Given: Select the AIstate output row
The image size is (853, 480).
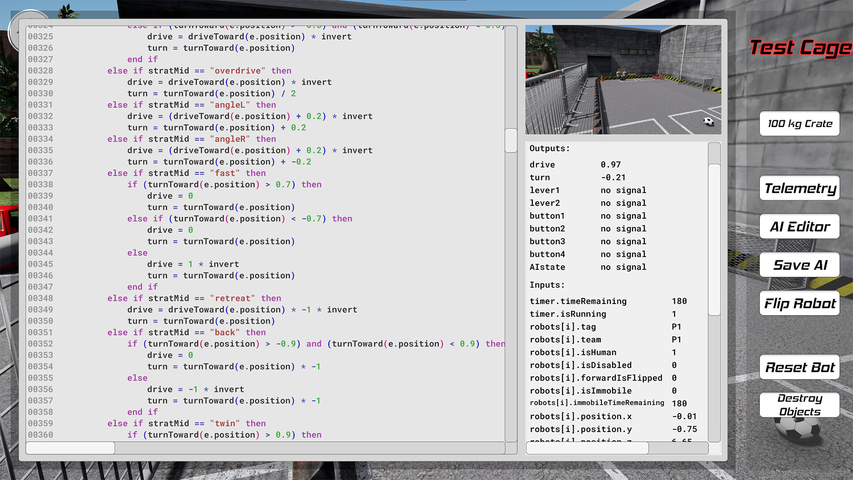Looking at the screenshot, I should point(578,267).
